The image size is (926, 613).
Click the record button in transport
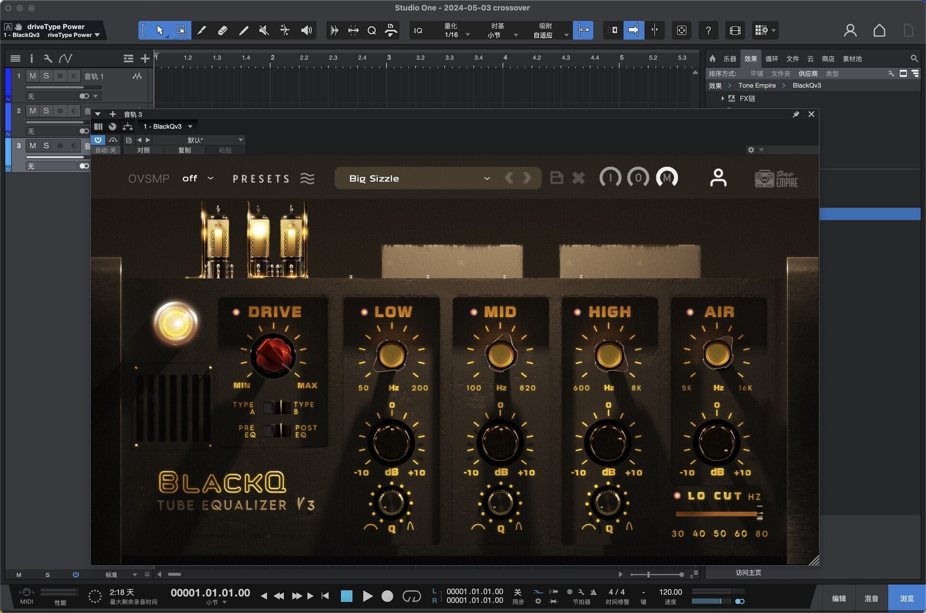tap(387, 596)
